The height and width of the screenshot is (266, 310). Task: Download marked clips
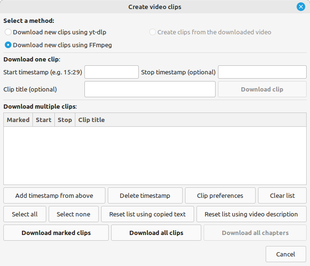56,233
